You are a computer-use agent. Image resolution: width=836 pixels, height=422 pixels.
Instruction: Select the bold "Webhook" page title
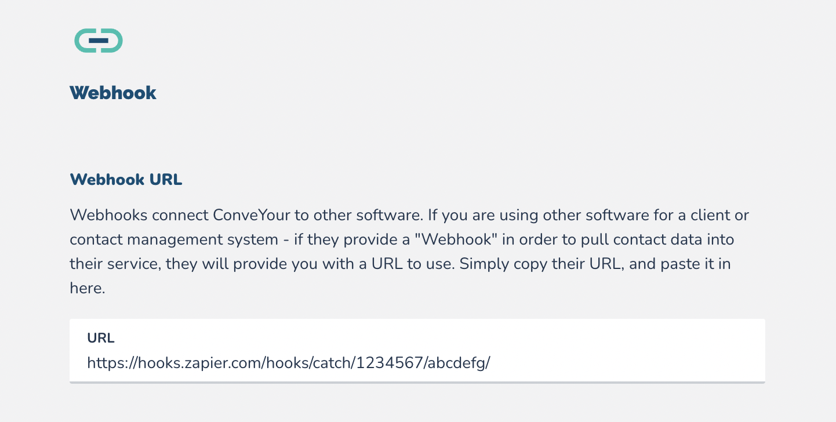113,93
